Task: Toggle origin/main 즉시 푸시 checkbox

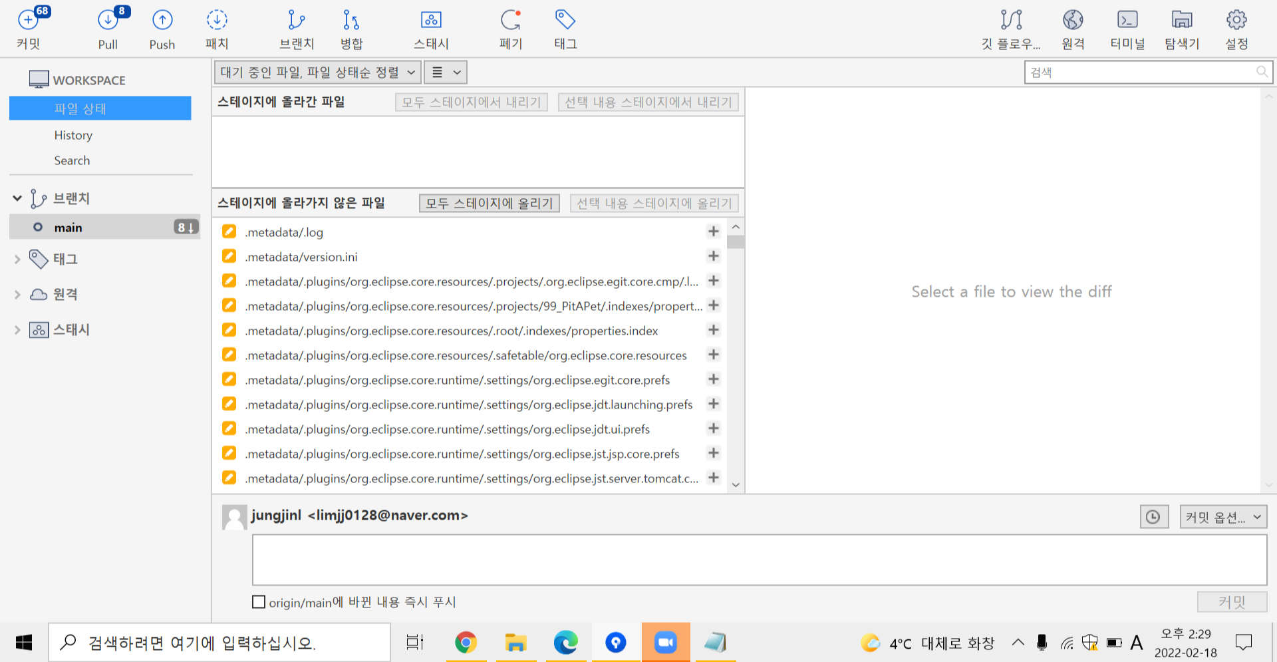Action: coord(259,602)
